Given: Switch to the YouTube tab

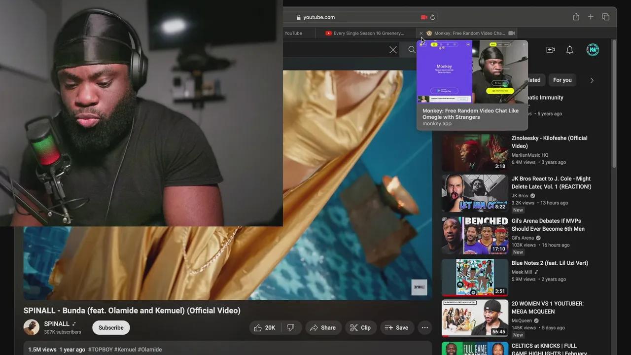Looking at the screenshot, I should click(x=293, y=33).
